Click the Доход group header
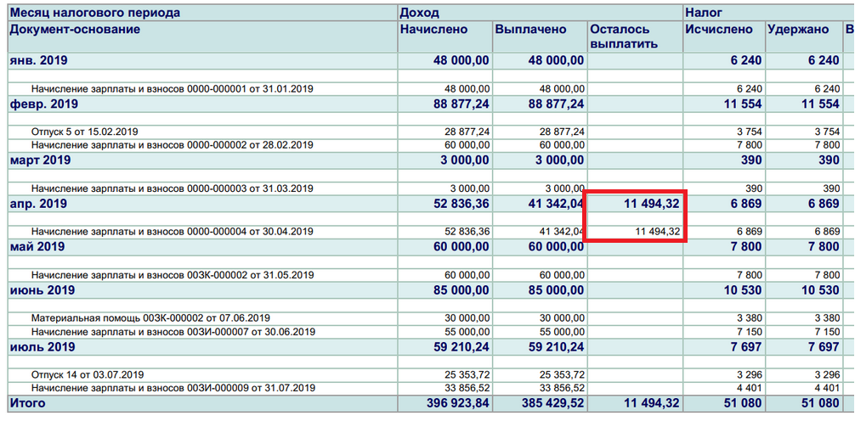 (x=419, y=13)
